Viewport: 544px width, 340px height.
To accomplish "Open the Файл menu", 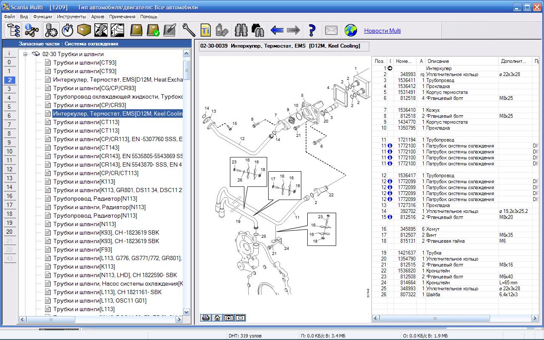I will (9, 17).
